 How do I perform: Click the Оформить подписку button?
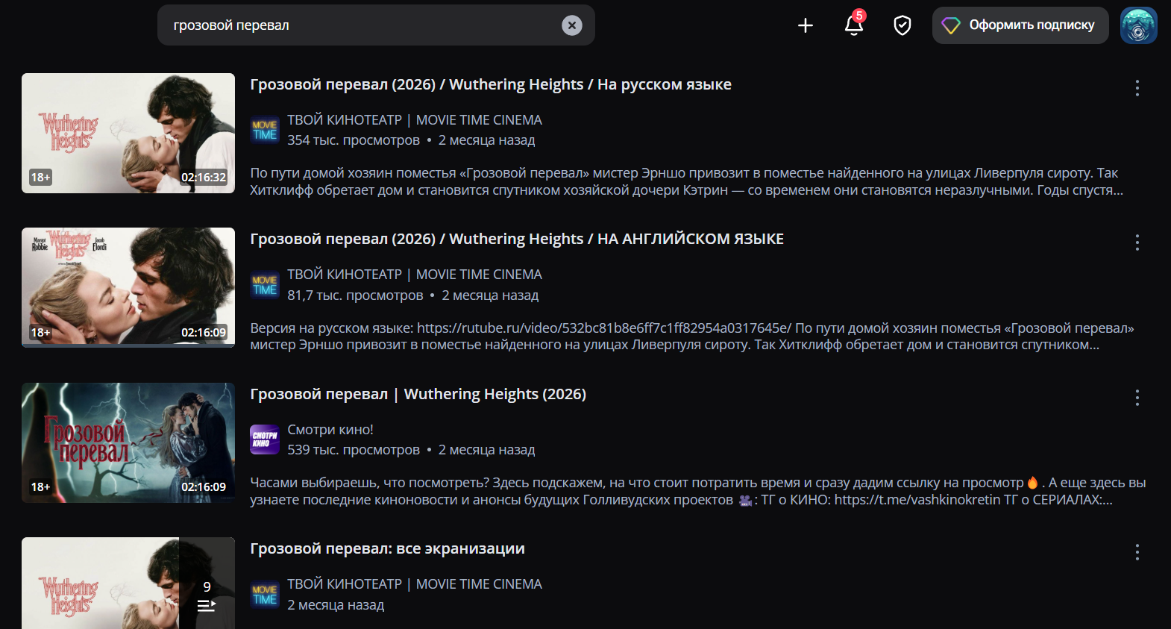tap(1020, 25)
